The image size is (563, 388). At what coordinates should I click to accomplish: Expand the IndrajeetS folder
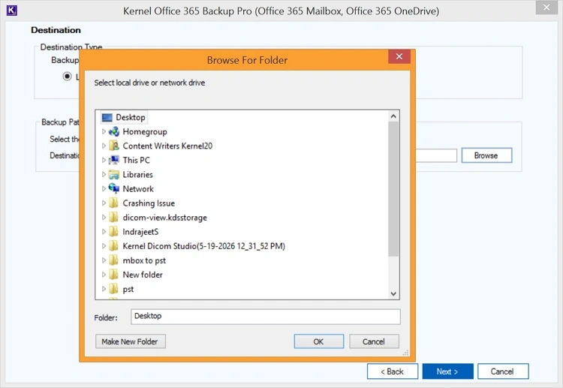(104, 231)
